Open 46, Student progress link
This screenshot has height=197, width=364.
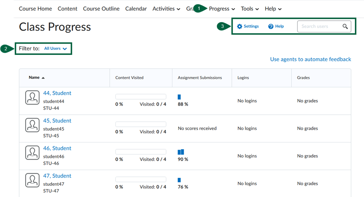[57, 148]
